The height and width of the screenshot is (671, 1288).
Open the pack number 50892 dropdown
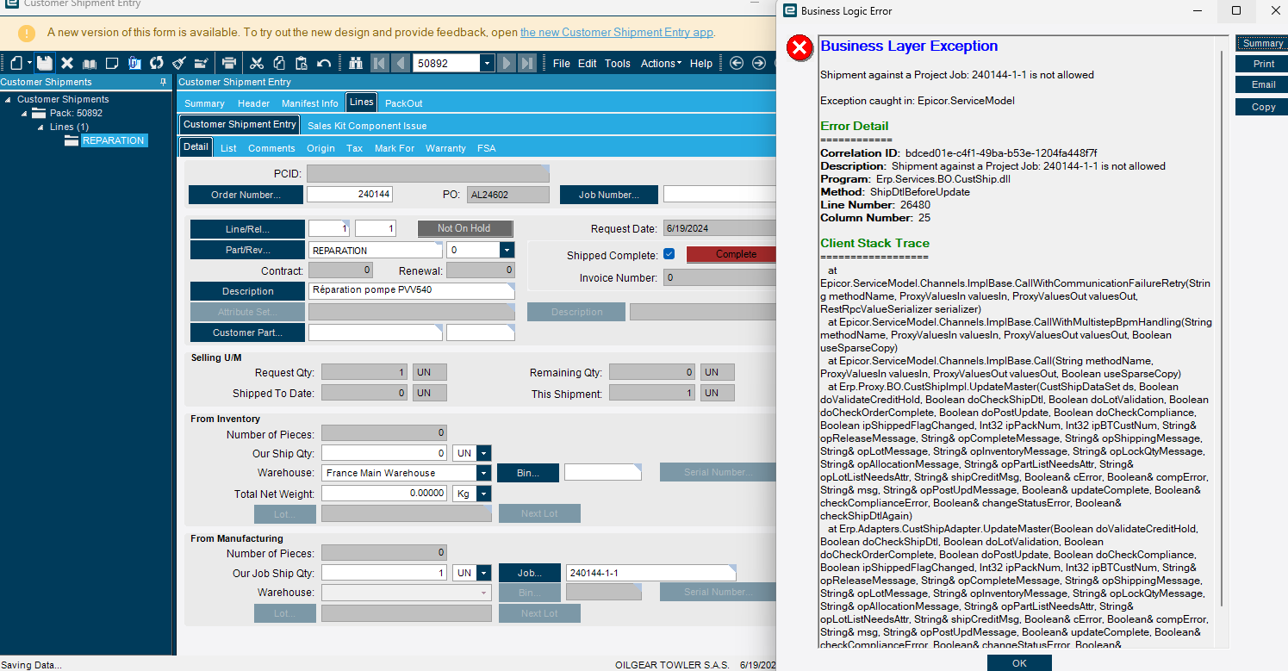[488, 63]
